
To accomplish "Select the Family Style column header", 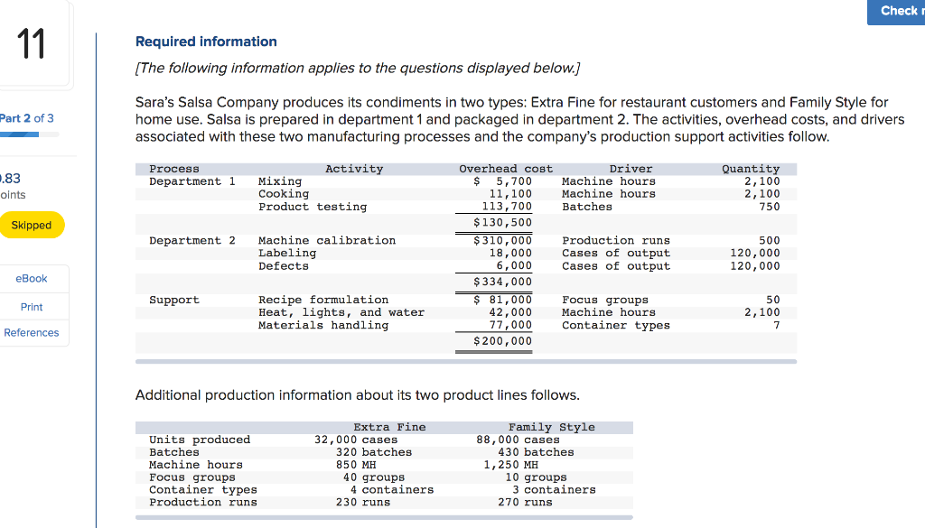I will click(553, 427).
